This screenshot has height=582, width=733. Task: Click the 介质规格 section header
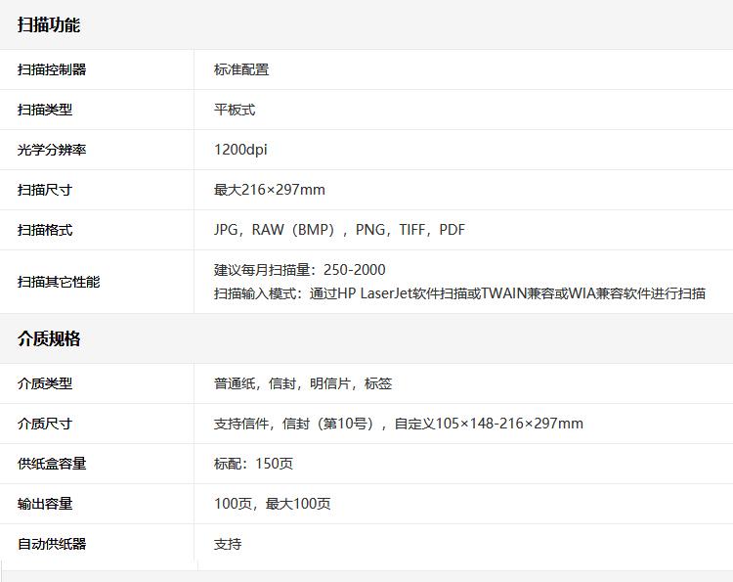[49, 339]
